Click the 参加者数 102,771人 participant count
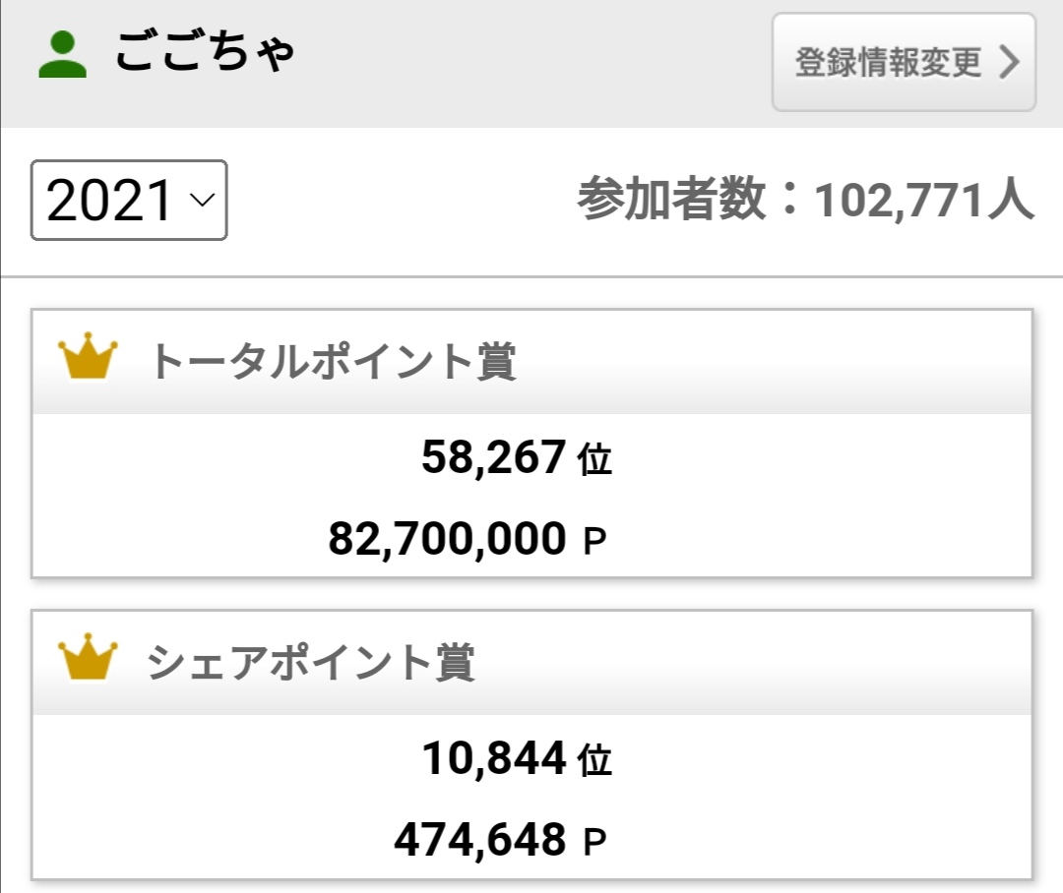Screen dimensions: 1063x893 806,200
